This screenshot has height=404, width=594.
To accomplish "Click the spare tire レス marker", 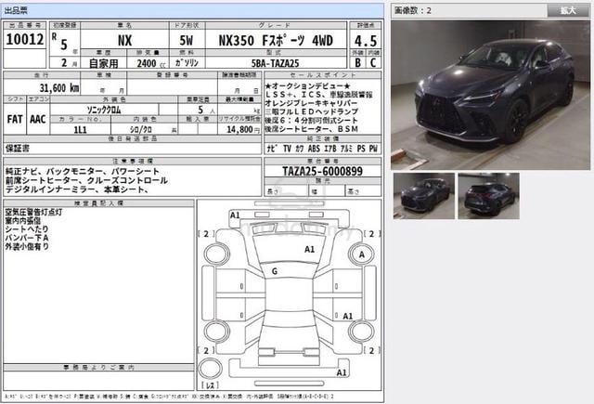I will pyautogui.click(x=211, y=385).
